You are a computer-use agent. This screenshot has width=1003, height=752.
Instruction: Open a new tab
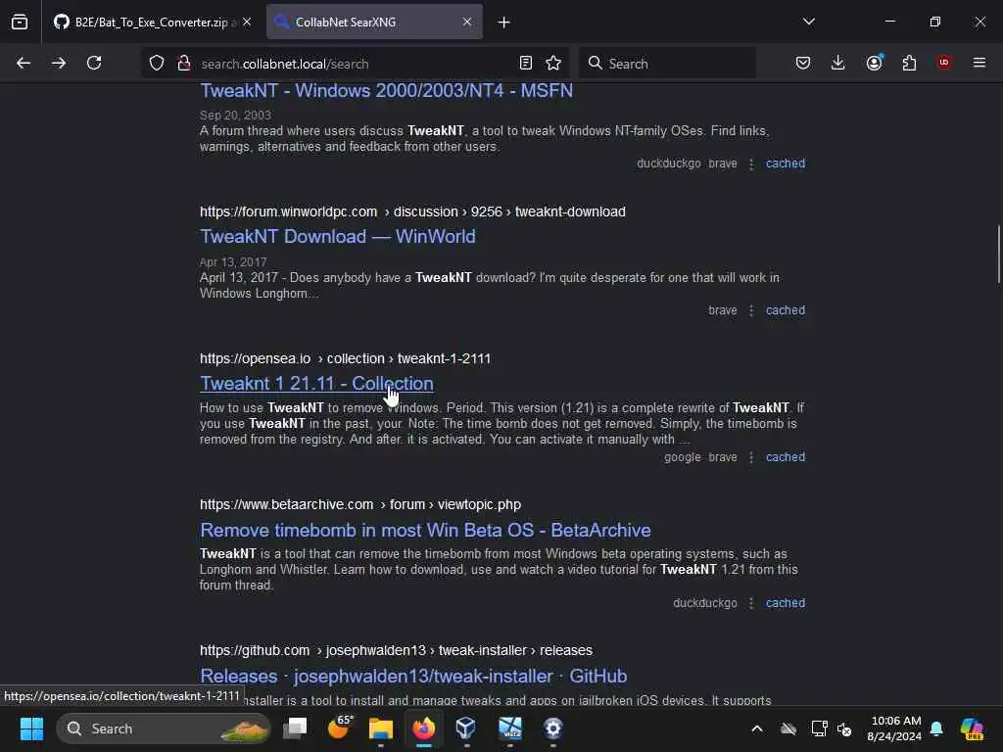504,23
